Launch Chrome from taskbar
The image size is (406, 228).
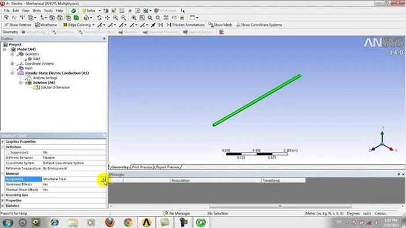point(128,222)
